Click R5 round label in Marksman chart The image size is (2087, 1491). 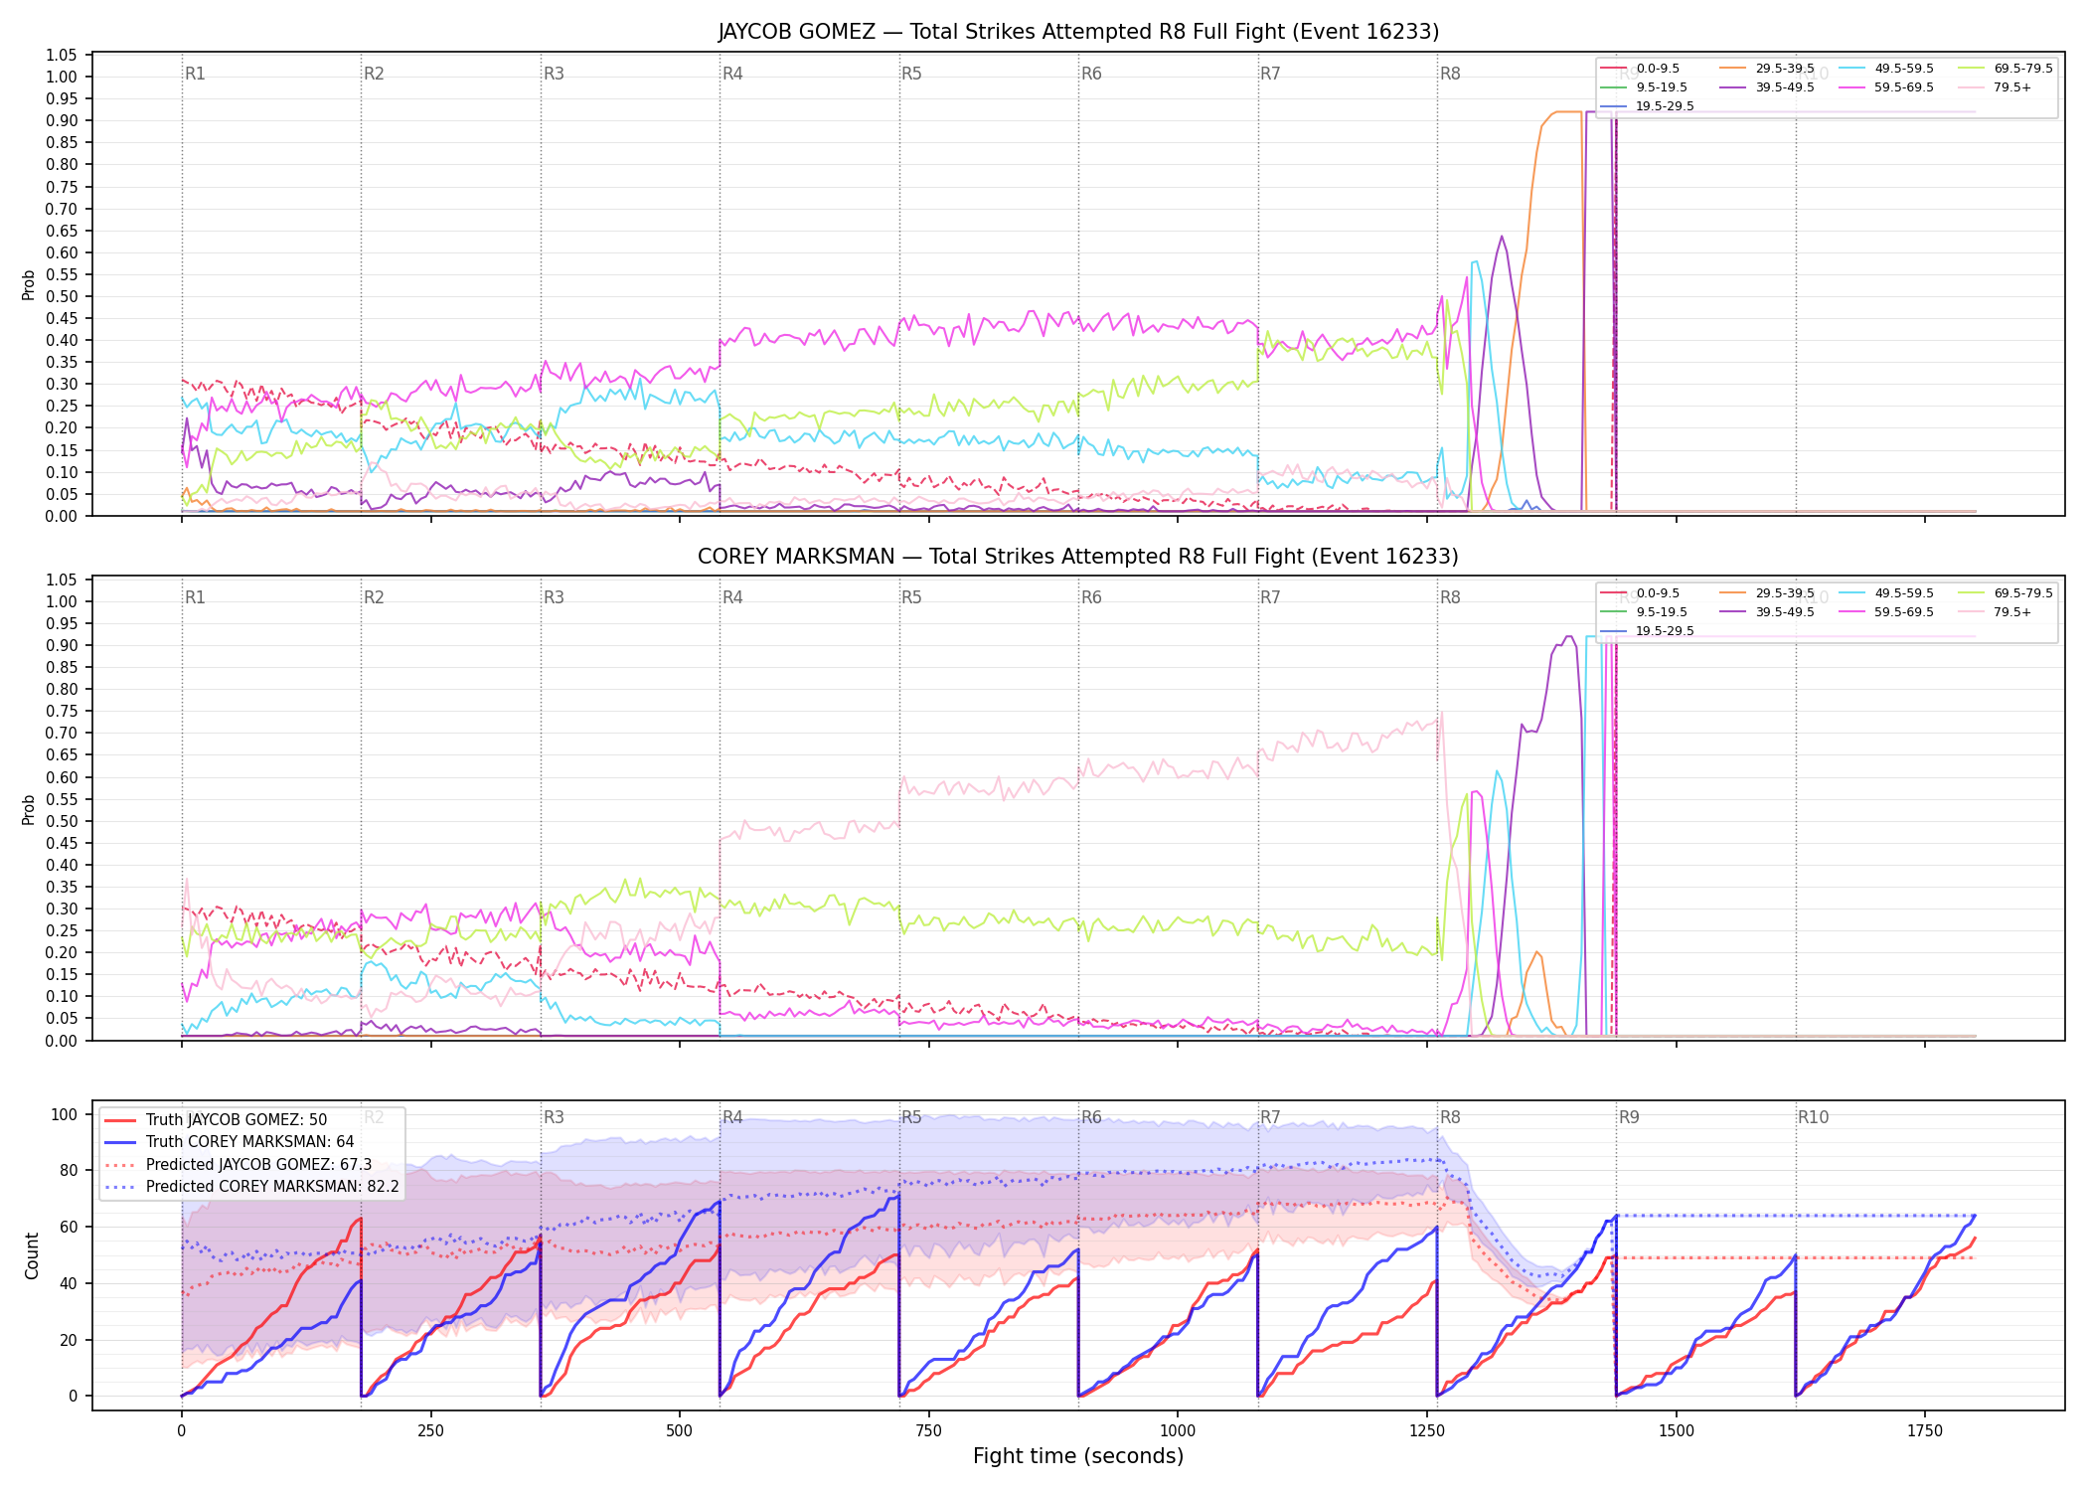(x=911, y=598)
